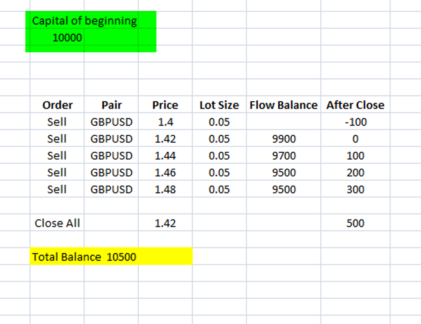The image size is (421, 324).
Task: Select the After Close value 100
Action: click(x=355, y=155)
